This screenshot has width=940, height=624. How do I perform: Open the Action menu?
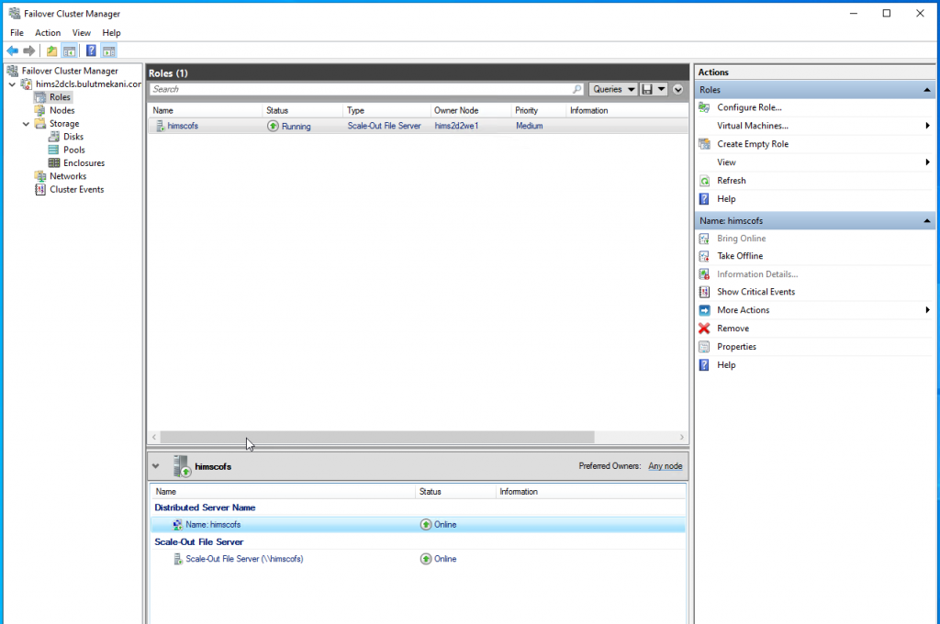(x=48, y=33)
